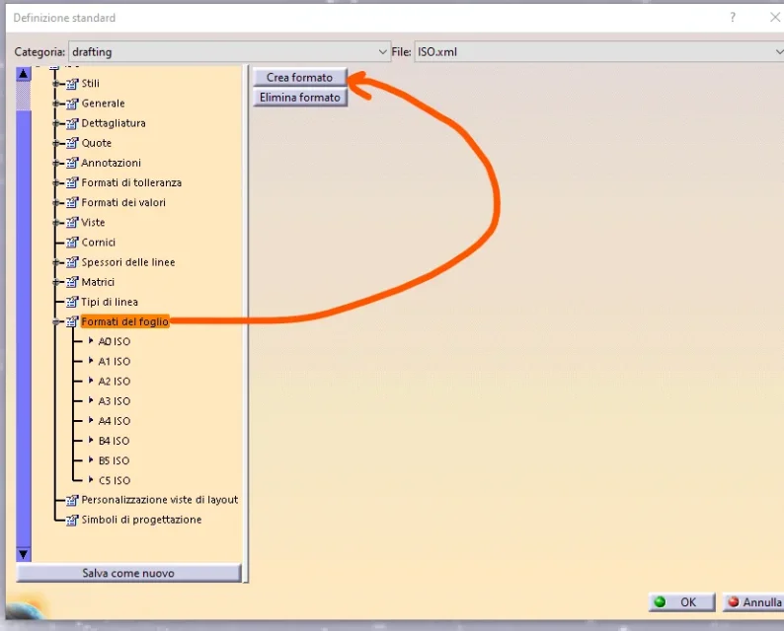Click the Viste node icon
The height and width of the screenshot is (631, 784).
[x=71, y=223]
